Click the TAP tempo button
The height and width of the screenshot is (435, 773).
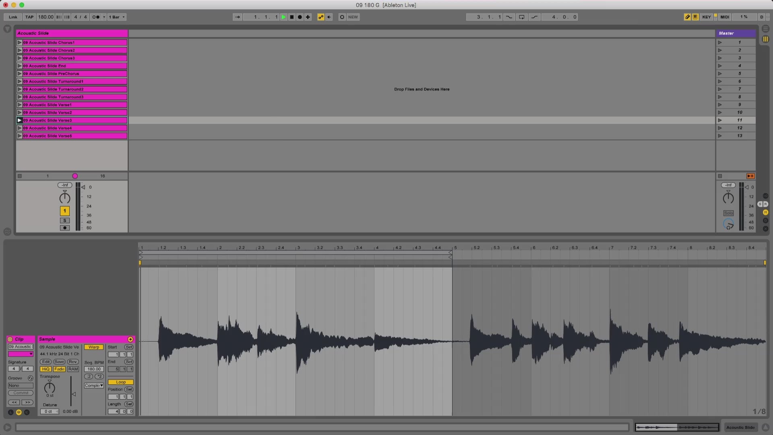29,17
